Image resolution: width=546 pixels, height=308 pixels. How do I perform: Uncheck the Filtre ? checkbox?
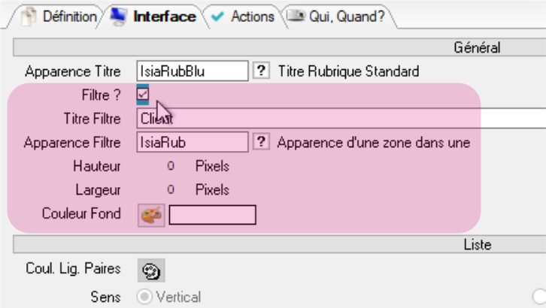point(143,95)
